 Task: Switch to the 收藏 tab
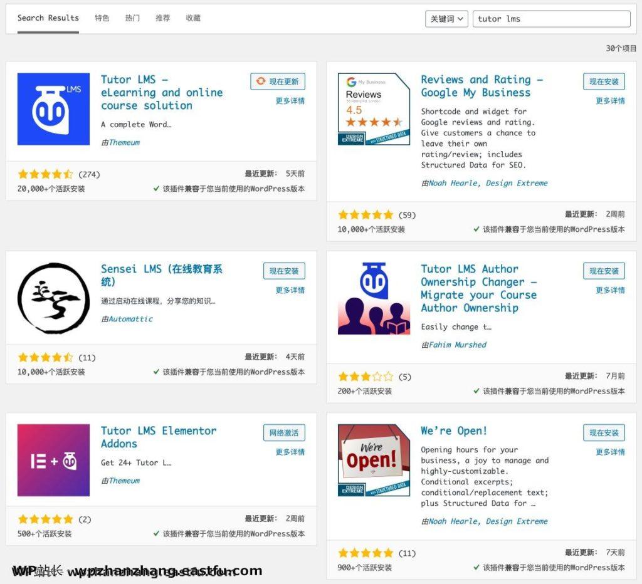click(193, 18)
